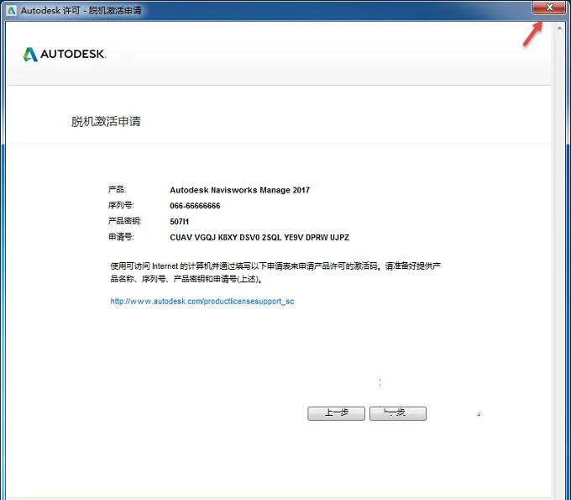Viewport: 571px width, 500px height.
Task: Click the 产品 field label
Action: [x=117, y=190]
